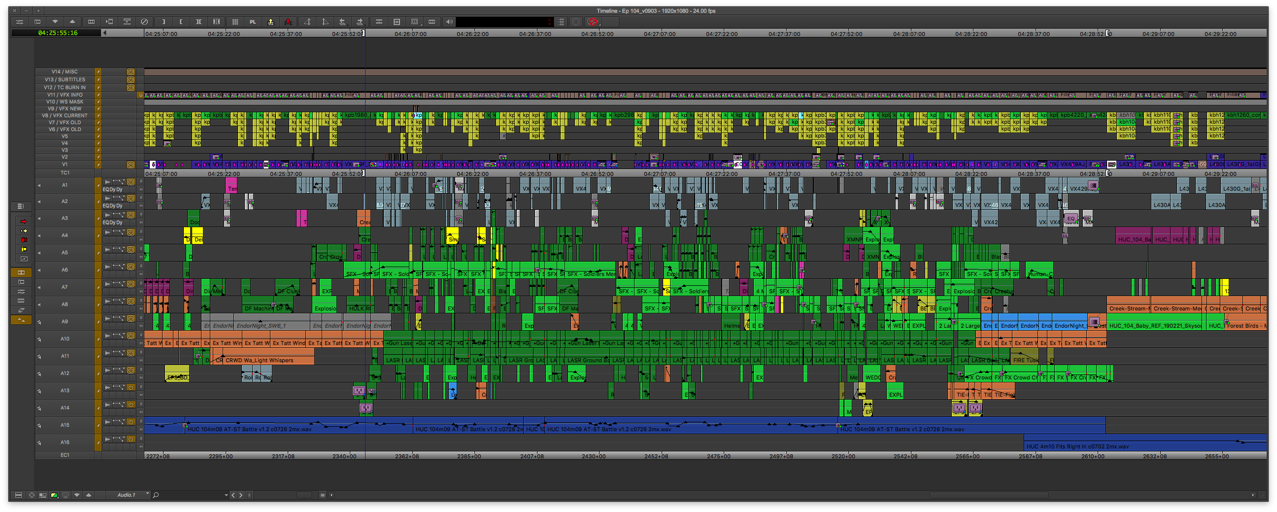Click the EQ insert button on track A1

click(105, 189)
